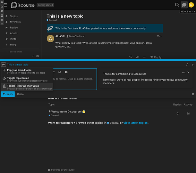The height and width of the screenshot is (173, 196).
Task: Open the chat bubble icon
Action: (x=184, y=5)
